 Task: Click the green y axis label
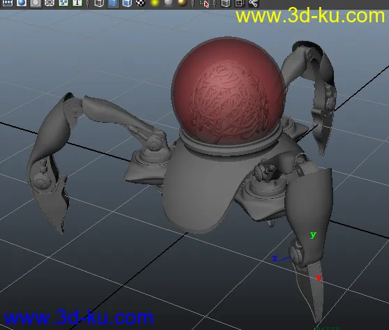[313, 234]
